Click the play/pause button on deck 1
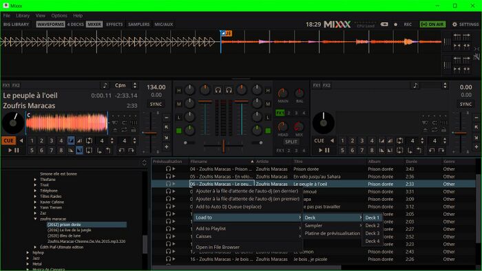This screenshot has width=482, height=271. pyautogui.click(x=13, y=151)
